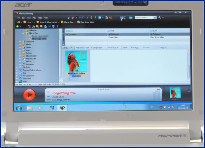Click the search magnifier icon
205x148 pixels.
point(160,18)
